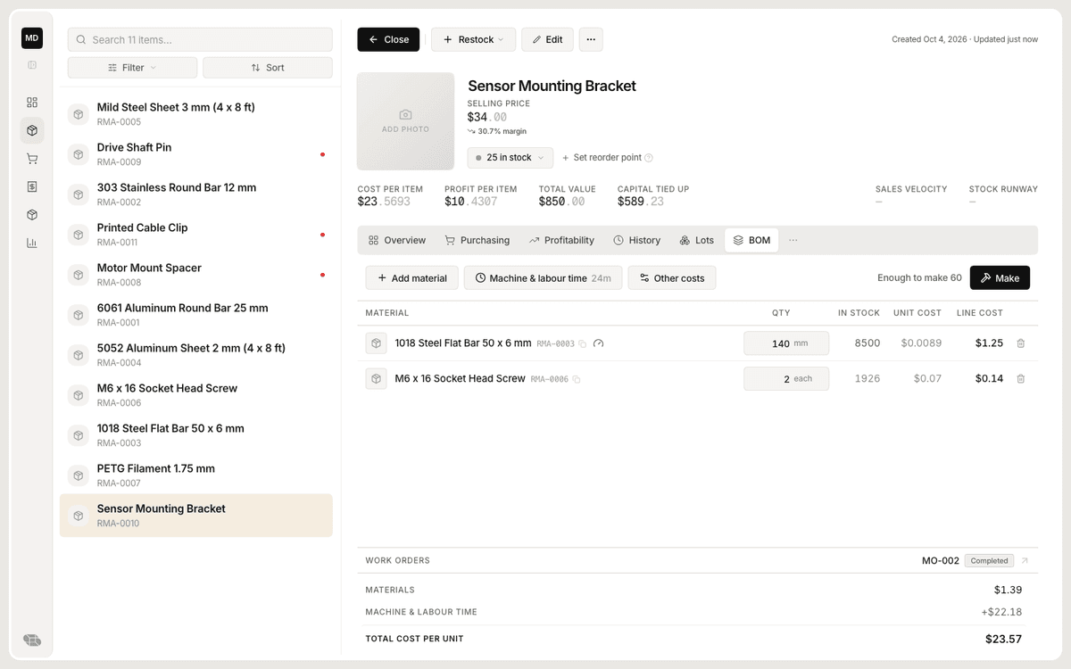Open the bar chart reports icon in the sidebar

[32, 243]
